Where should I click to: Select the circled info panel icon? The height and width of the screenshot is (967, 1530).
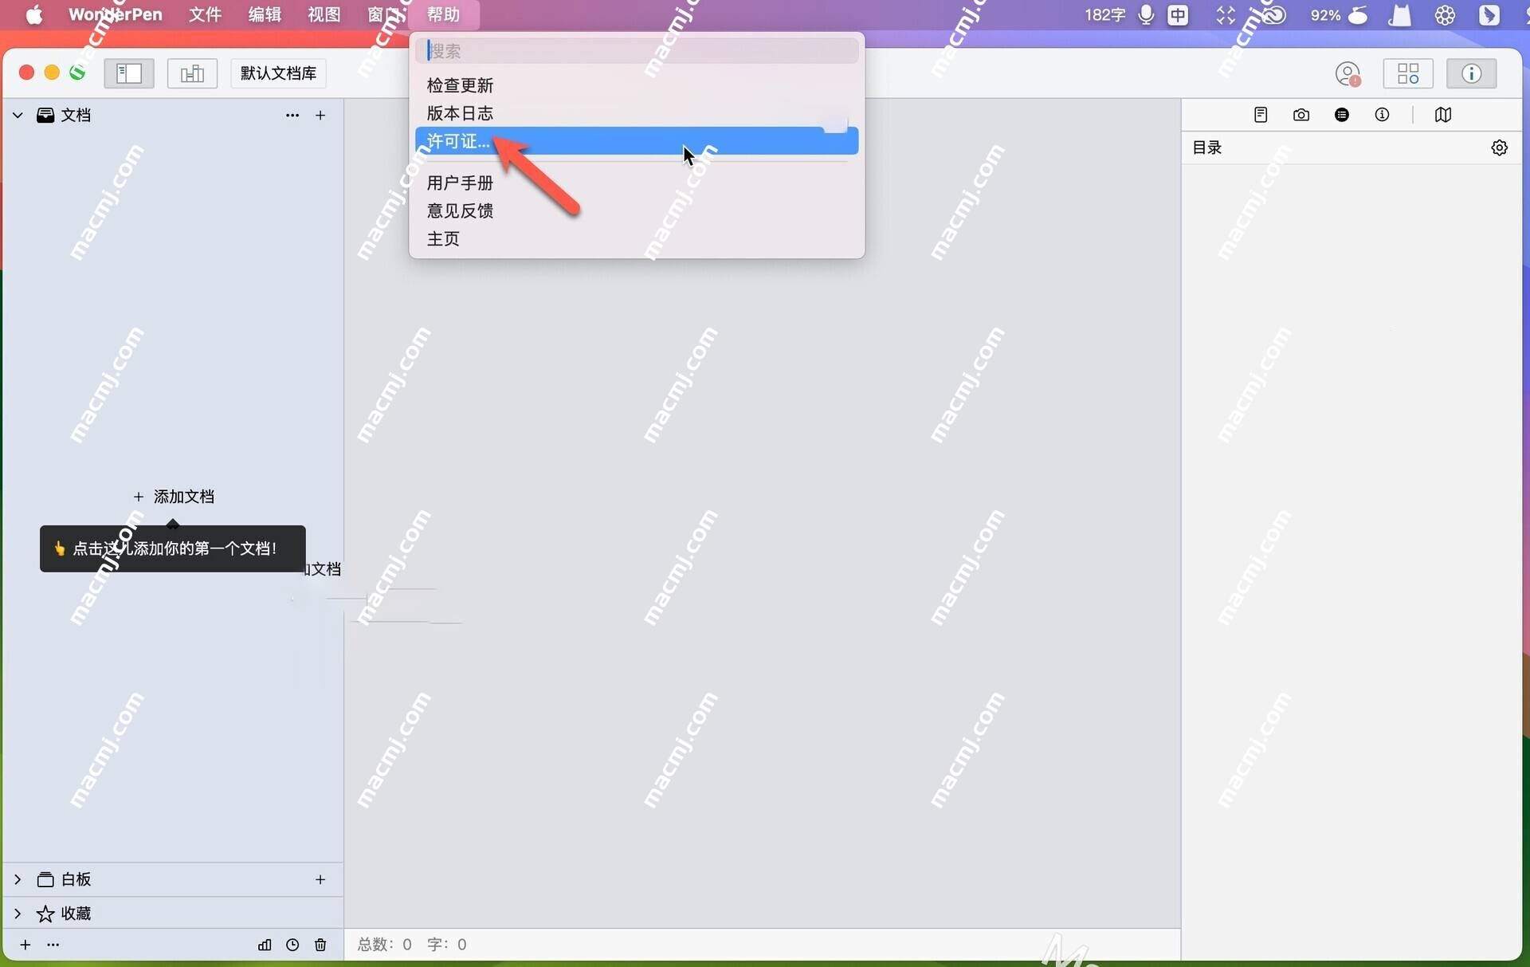coord(1383,115)
